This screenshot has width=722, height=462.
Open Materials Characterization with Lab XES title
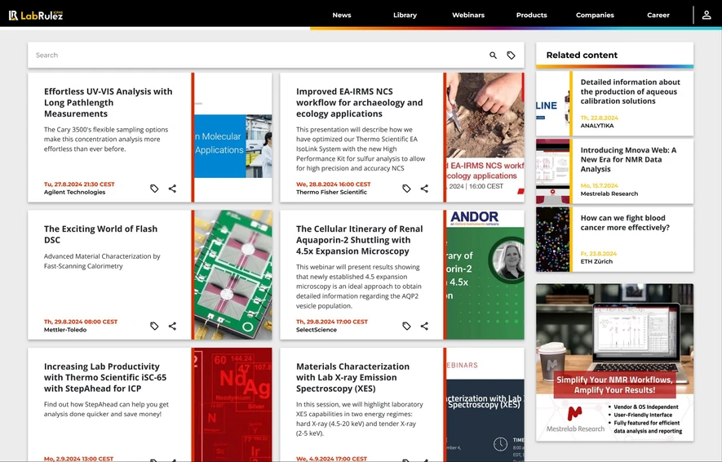(x=352, y=377)
